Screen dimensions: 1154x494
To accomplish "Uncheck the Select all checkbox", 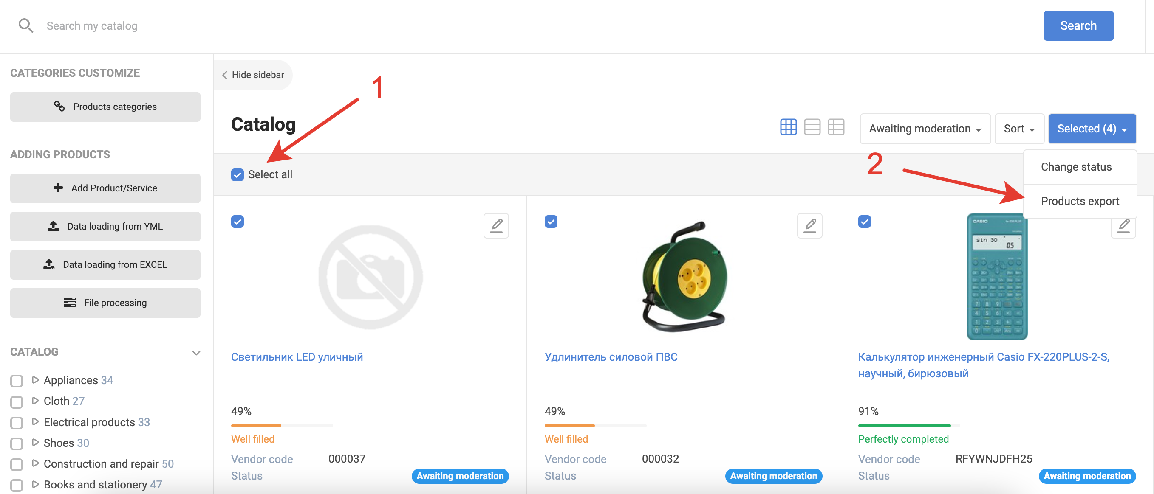I will coord(238,174).
